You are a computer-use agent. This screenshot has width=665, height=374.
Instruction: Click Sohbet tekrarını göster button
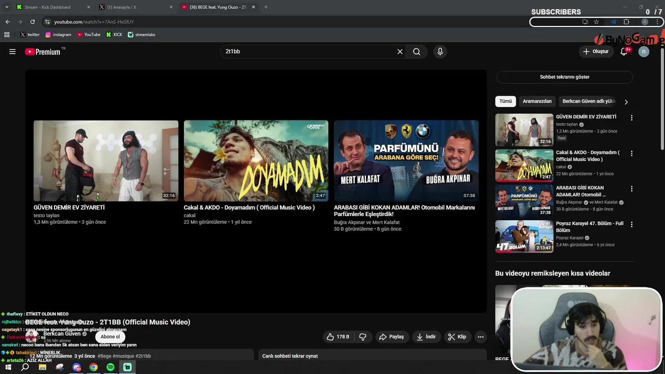(x=565, y=77)
